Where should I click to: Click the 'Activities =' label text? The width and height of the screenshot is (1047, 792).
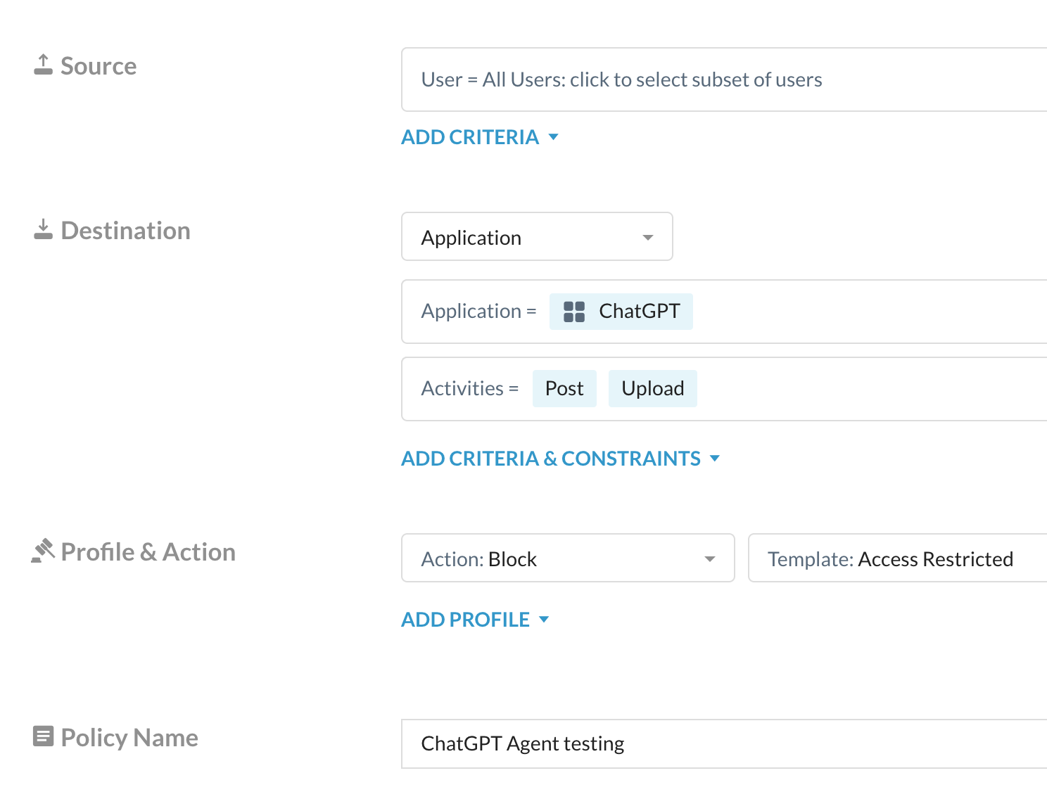coord(470,388)
